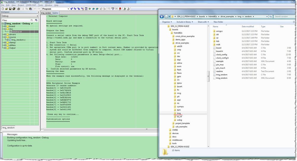
Task: Click the Open file toolbar icon
Action: (6, 9)
